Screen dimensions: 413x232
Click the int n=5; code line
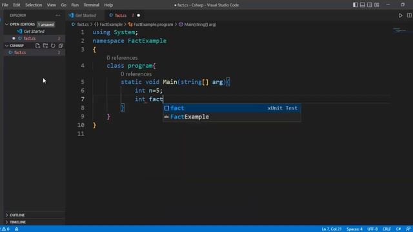[x=148, y=91]
